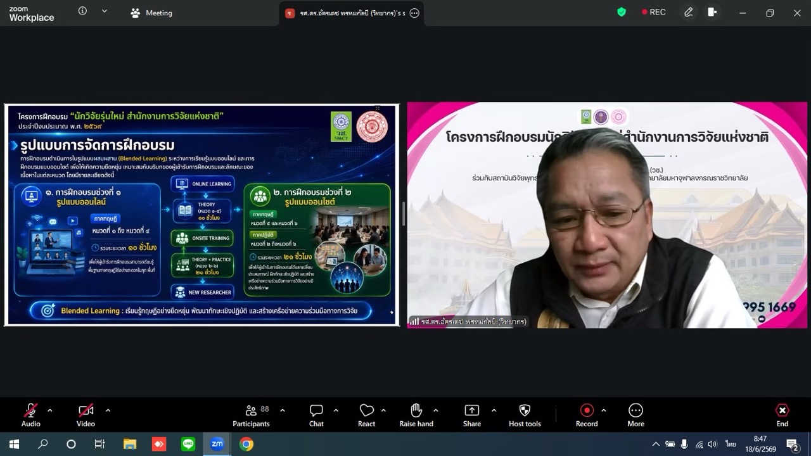Click the meeting information icon
Viewport: 811px width, 456px height.
pos(82,11)
